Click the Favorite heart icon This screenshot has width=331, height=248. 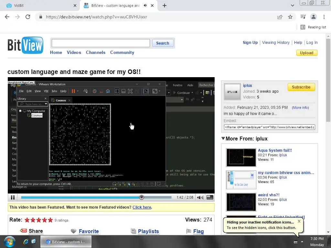tap(73, 231)
